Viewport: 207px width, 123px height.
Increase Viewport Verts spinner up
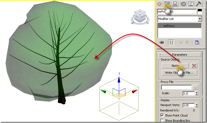[x=197, y=104]
